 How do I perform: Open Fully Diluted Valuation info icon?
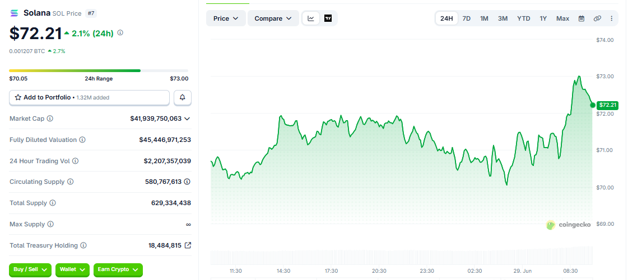tap(82, 140)
